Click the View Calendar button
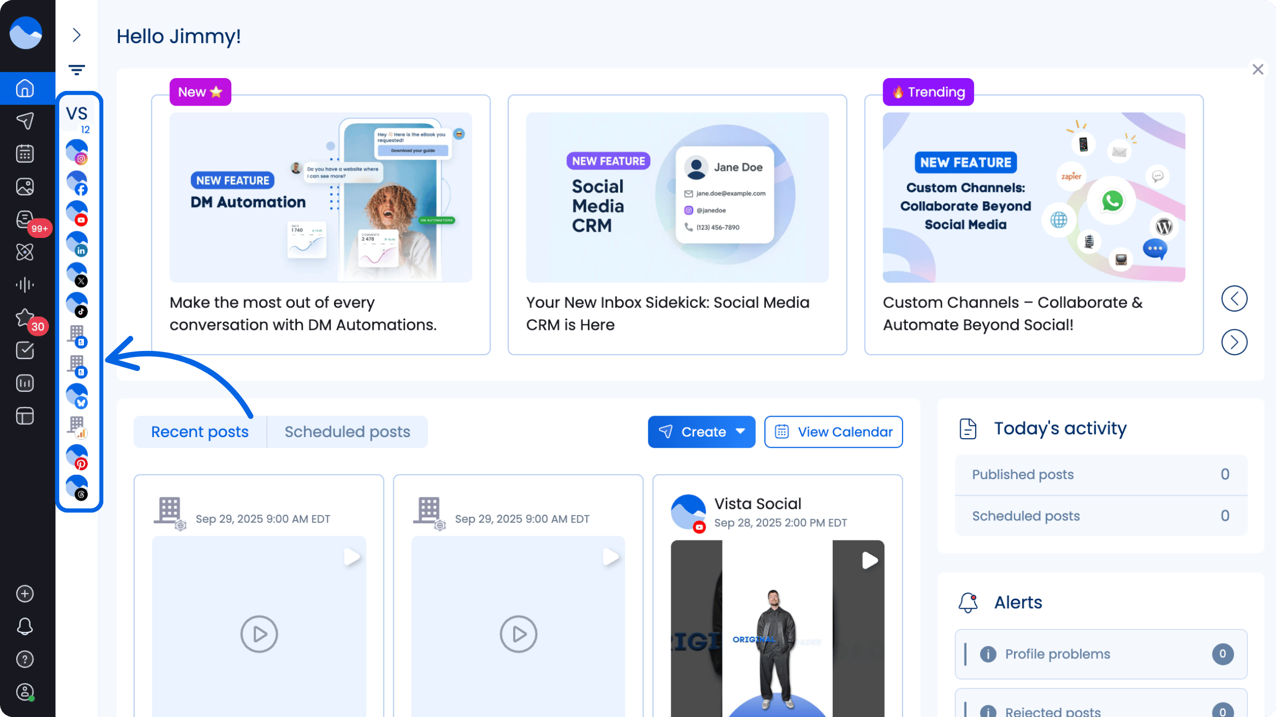Image resolution: width=1277 pixels, height=717 pixels. tap(833, 432)
